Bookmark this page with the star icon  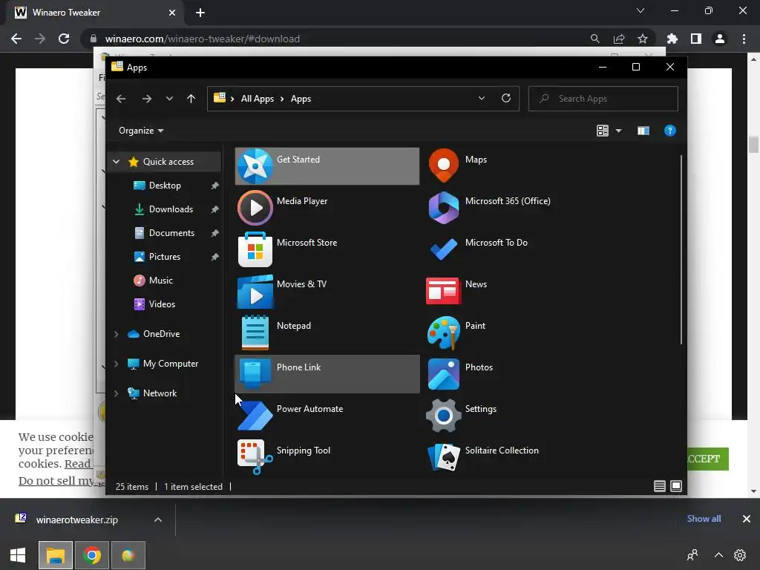coord(643,39)
